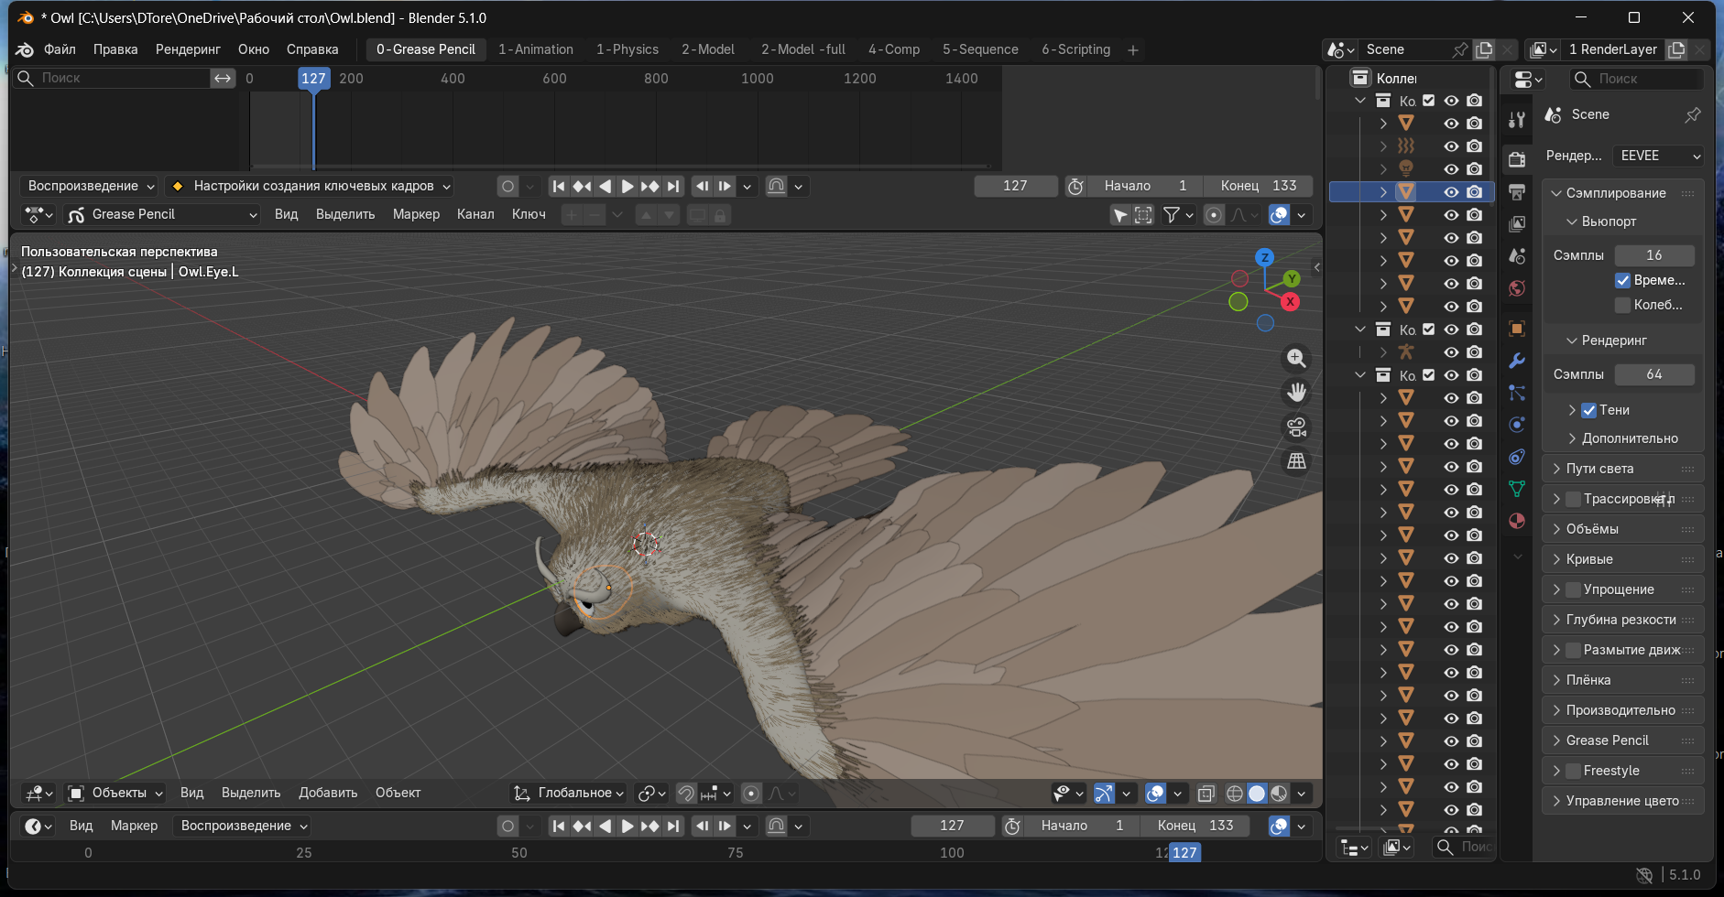Click the Ключ menu in the Grease Pencil dope sheet
Viewport: 1724px width, 897px height.
529,214
